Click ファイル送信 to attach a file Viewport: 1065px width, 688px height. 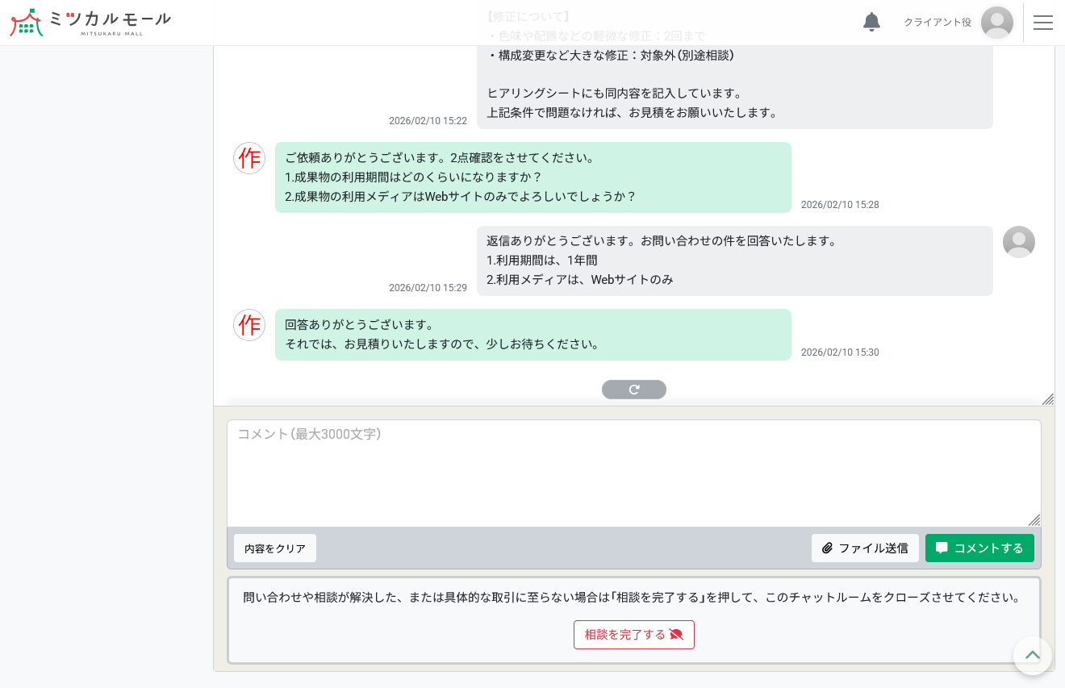point(865,548)
